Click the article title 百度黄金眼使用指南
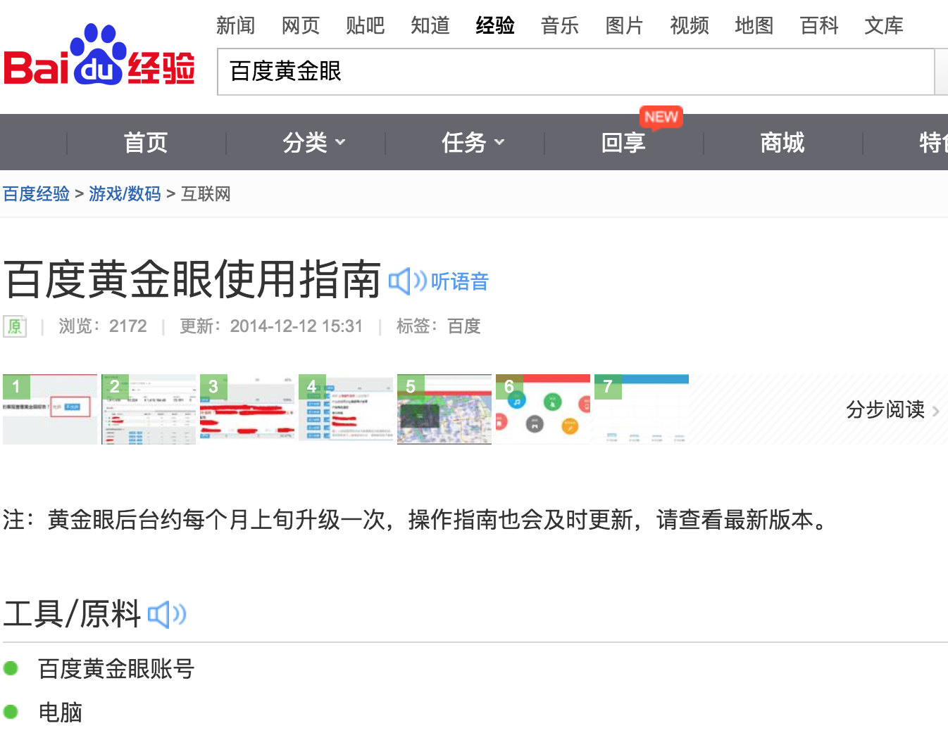The height and width of the screenshot is (747, 948). coord(192,279)
